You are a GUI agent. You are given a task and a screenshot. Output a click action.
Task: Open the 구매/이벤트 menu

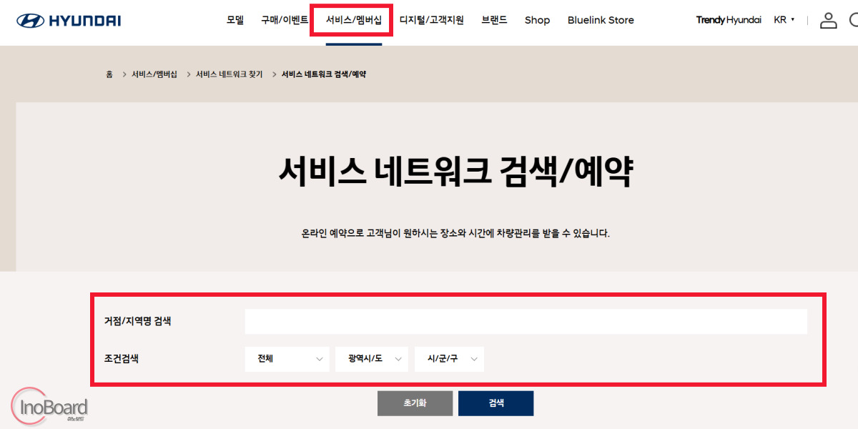(x=285, y=20)
